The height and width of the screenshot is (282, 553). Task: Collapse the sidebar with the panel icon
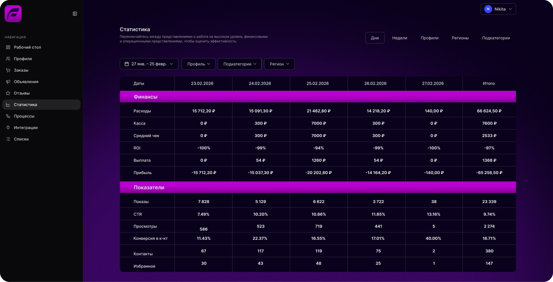click(x=75, y=14)
